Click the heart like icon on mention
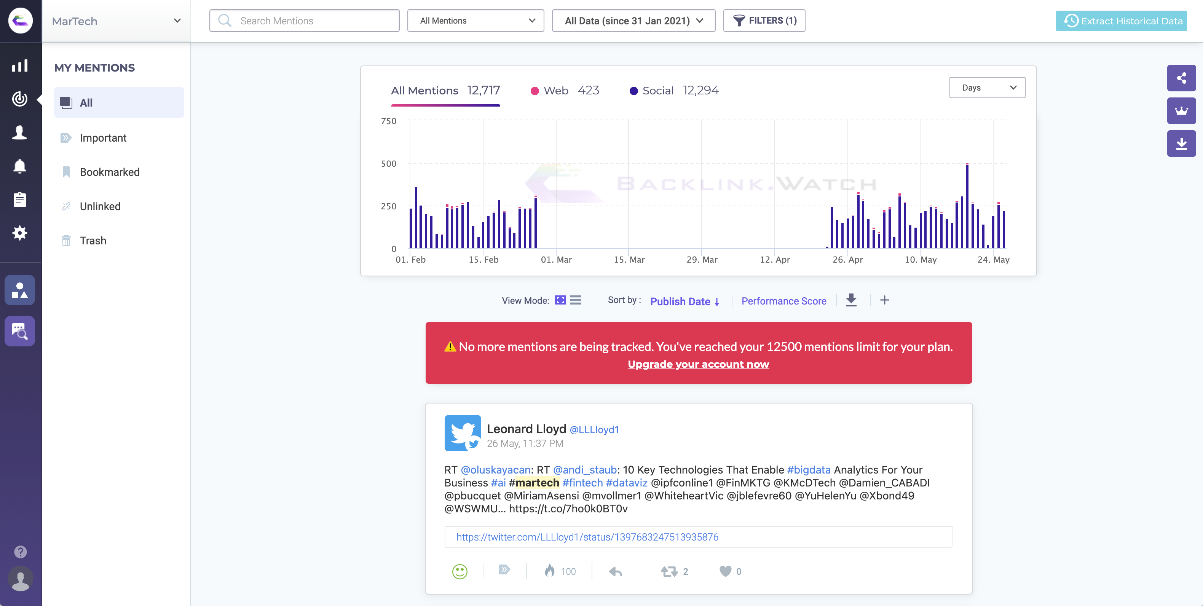Image resolution: width=1203 pixels, height=606 pixels. point(725,571)
